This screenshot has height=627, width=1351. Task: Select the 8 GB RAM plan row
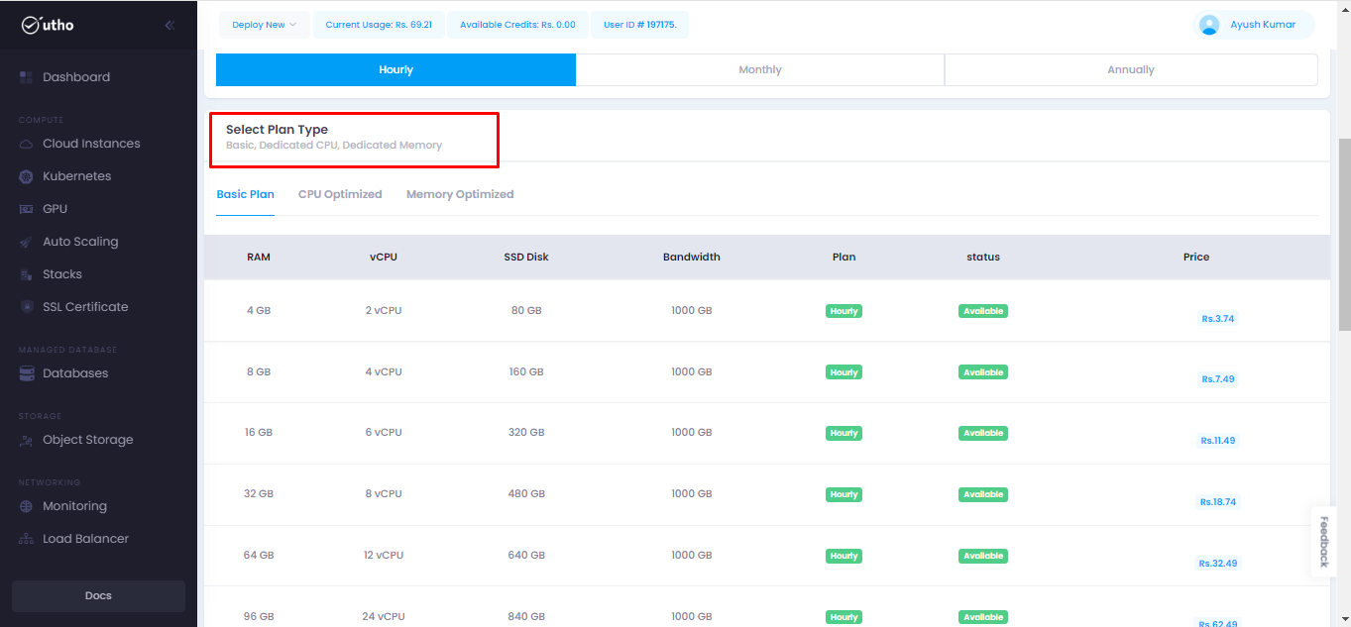tap(767, 372)
